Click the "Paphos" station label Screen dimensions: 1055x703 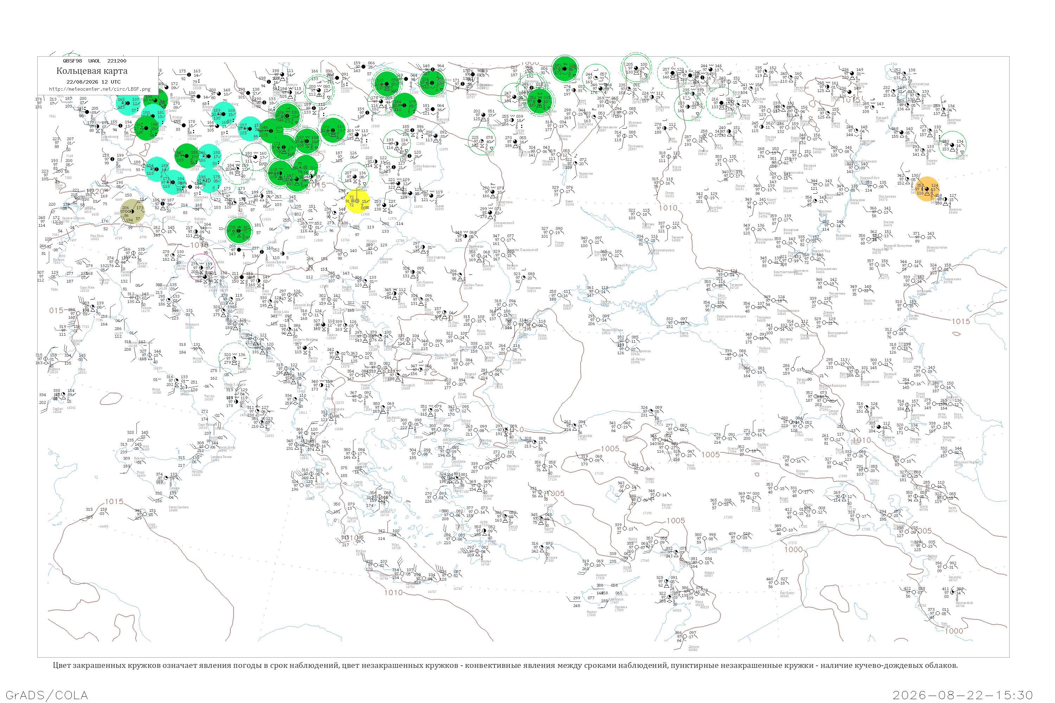tap(592, 612)
